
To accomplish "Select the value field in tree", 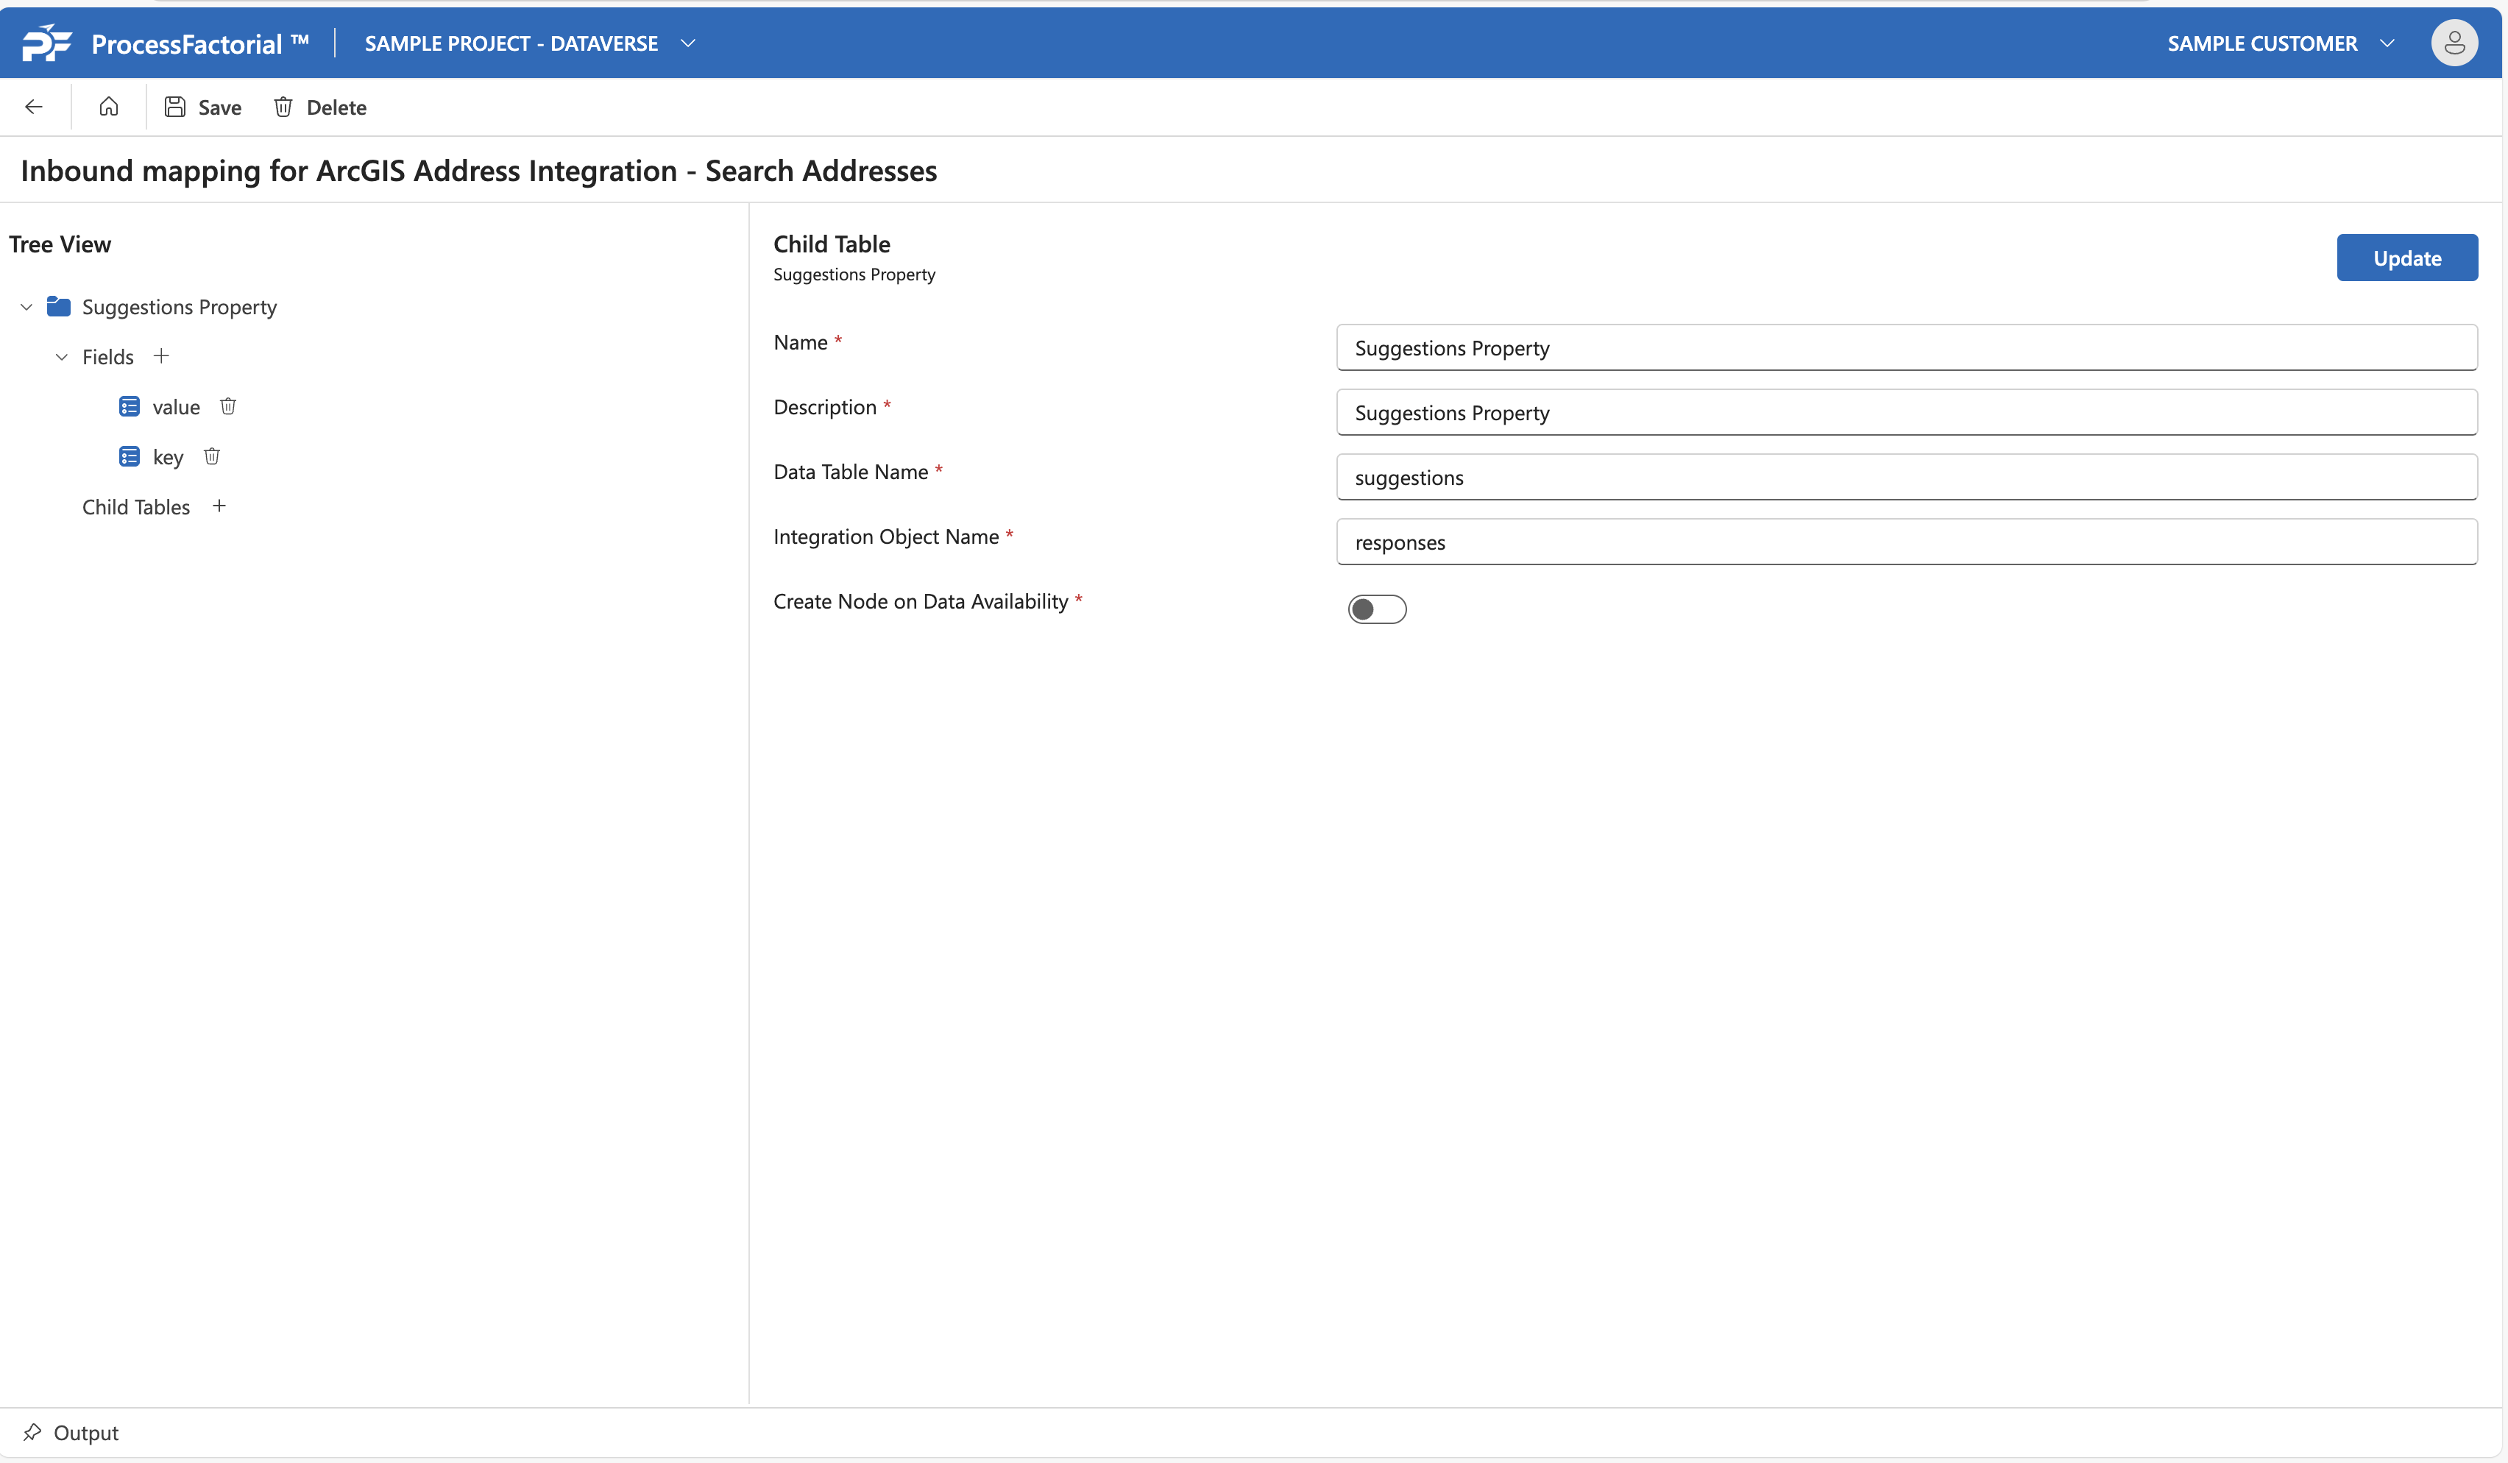I will (175, 407).
